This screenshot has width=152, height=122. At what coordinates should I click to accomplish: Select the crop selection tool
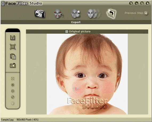click(13, 47)
